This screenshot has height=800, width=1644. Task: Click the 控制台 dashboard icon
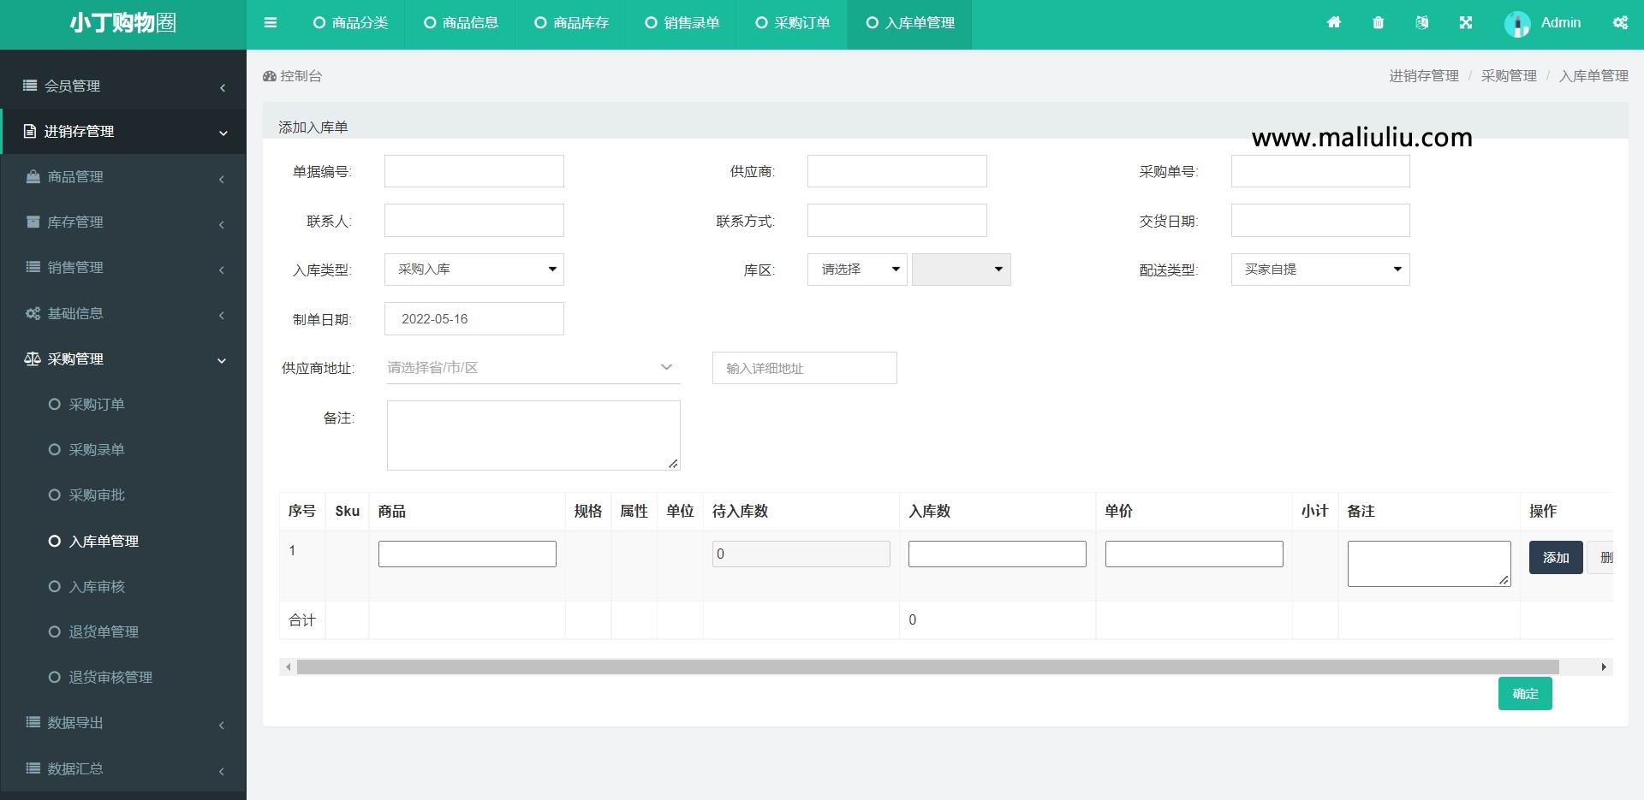tap(269, 75)
